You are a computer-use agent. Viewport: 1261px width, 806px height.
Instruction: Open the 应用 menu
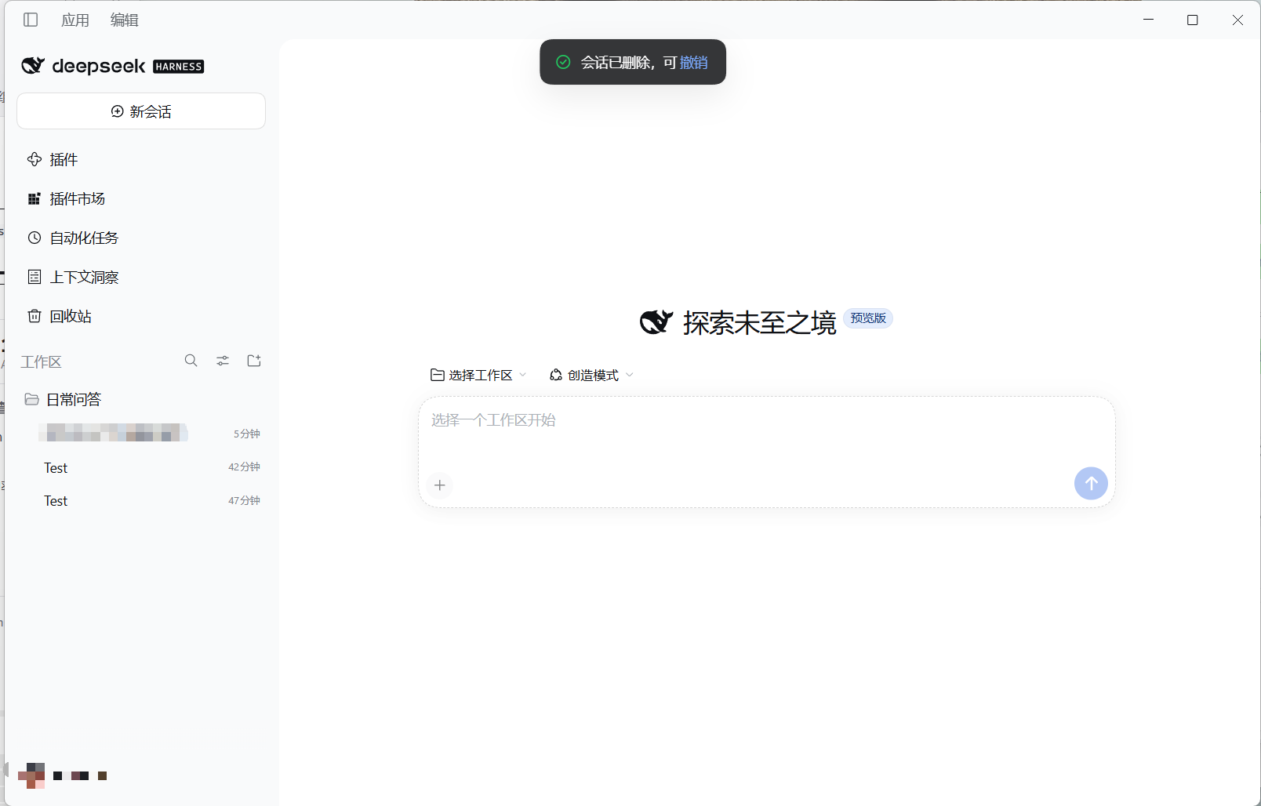75,20
